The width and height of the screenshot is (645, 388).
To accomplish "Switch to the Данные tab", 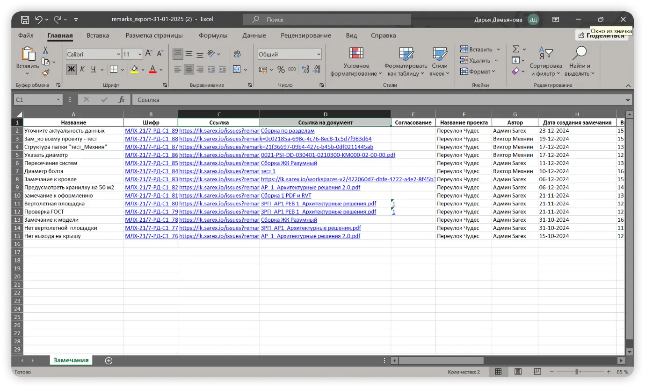I will tap(254, 35).
